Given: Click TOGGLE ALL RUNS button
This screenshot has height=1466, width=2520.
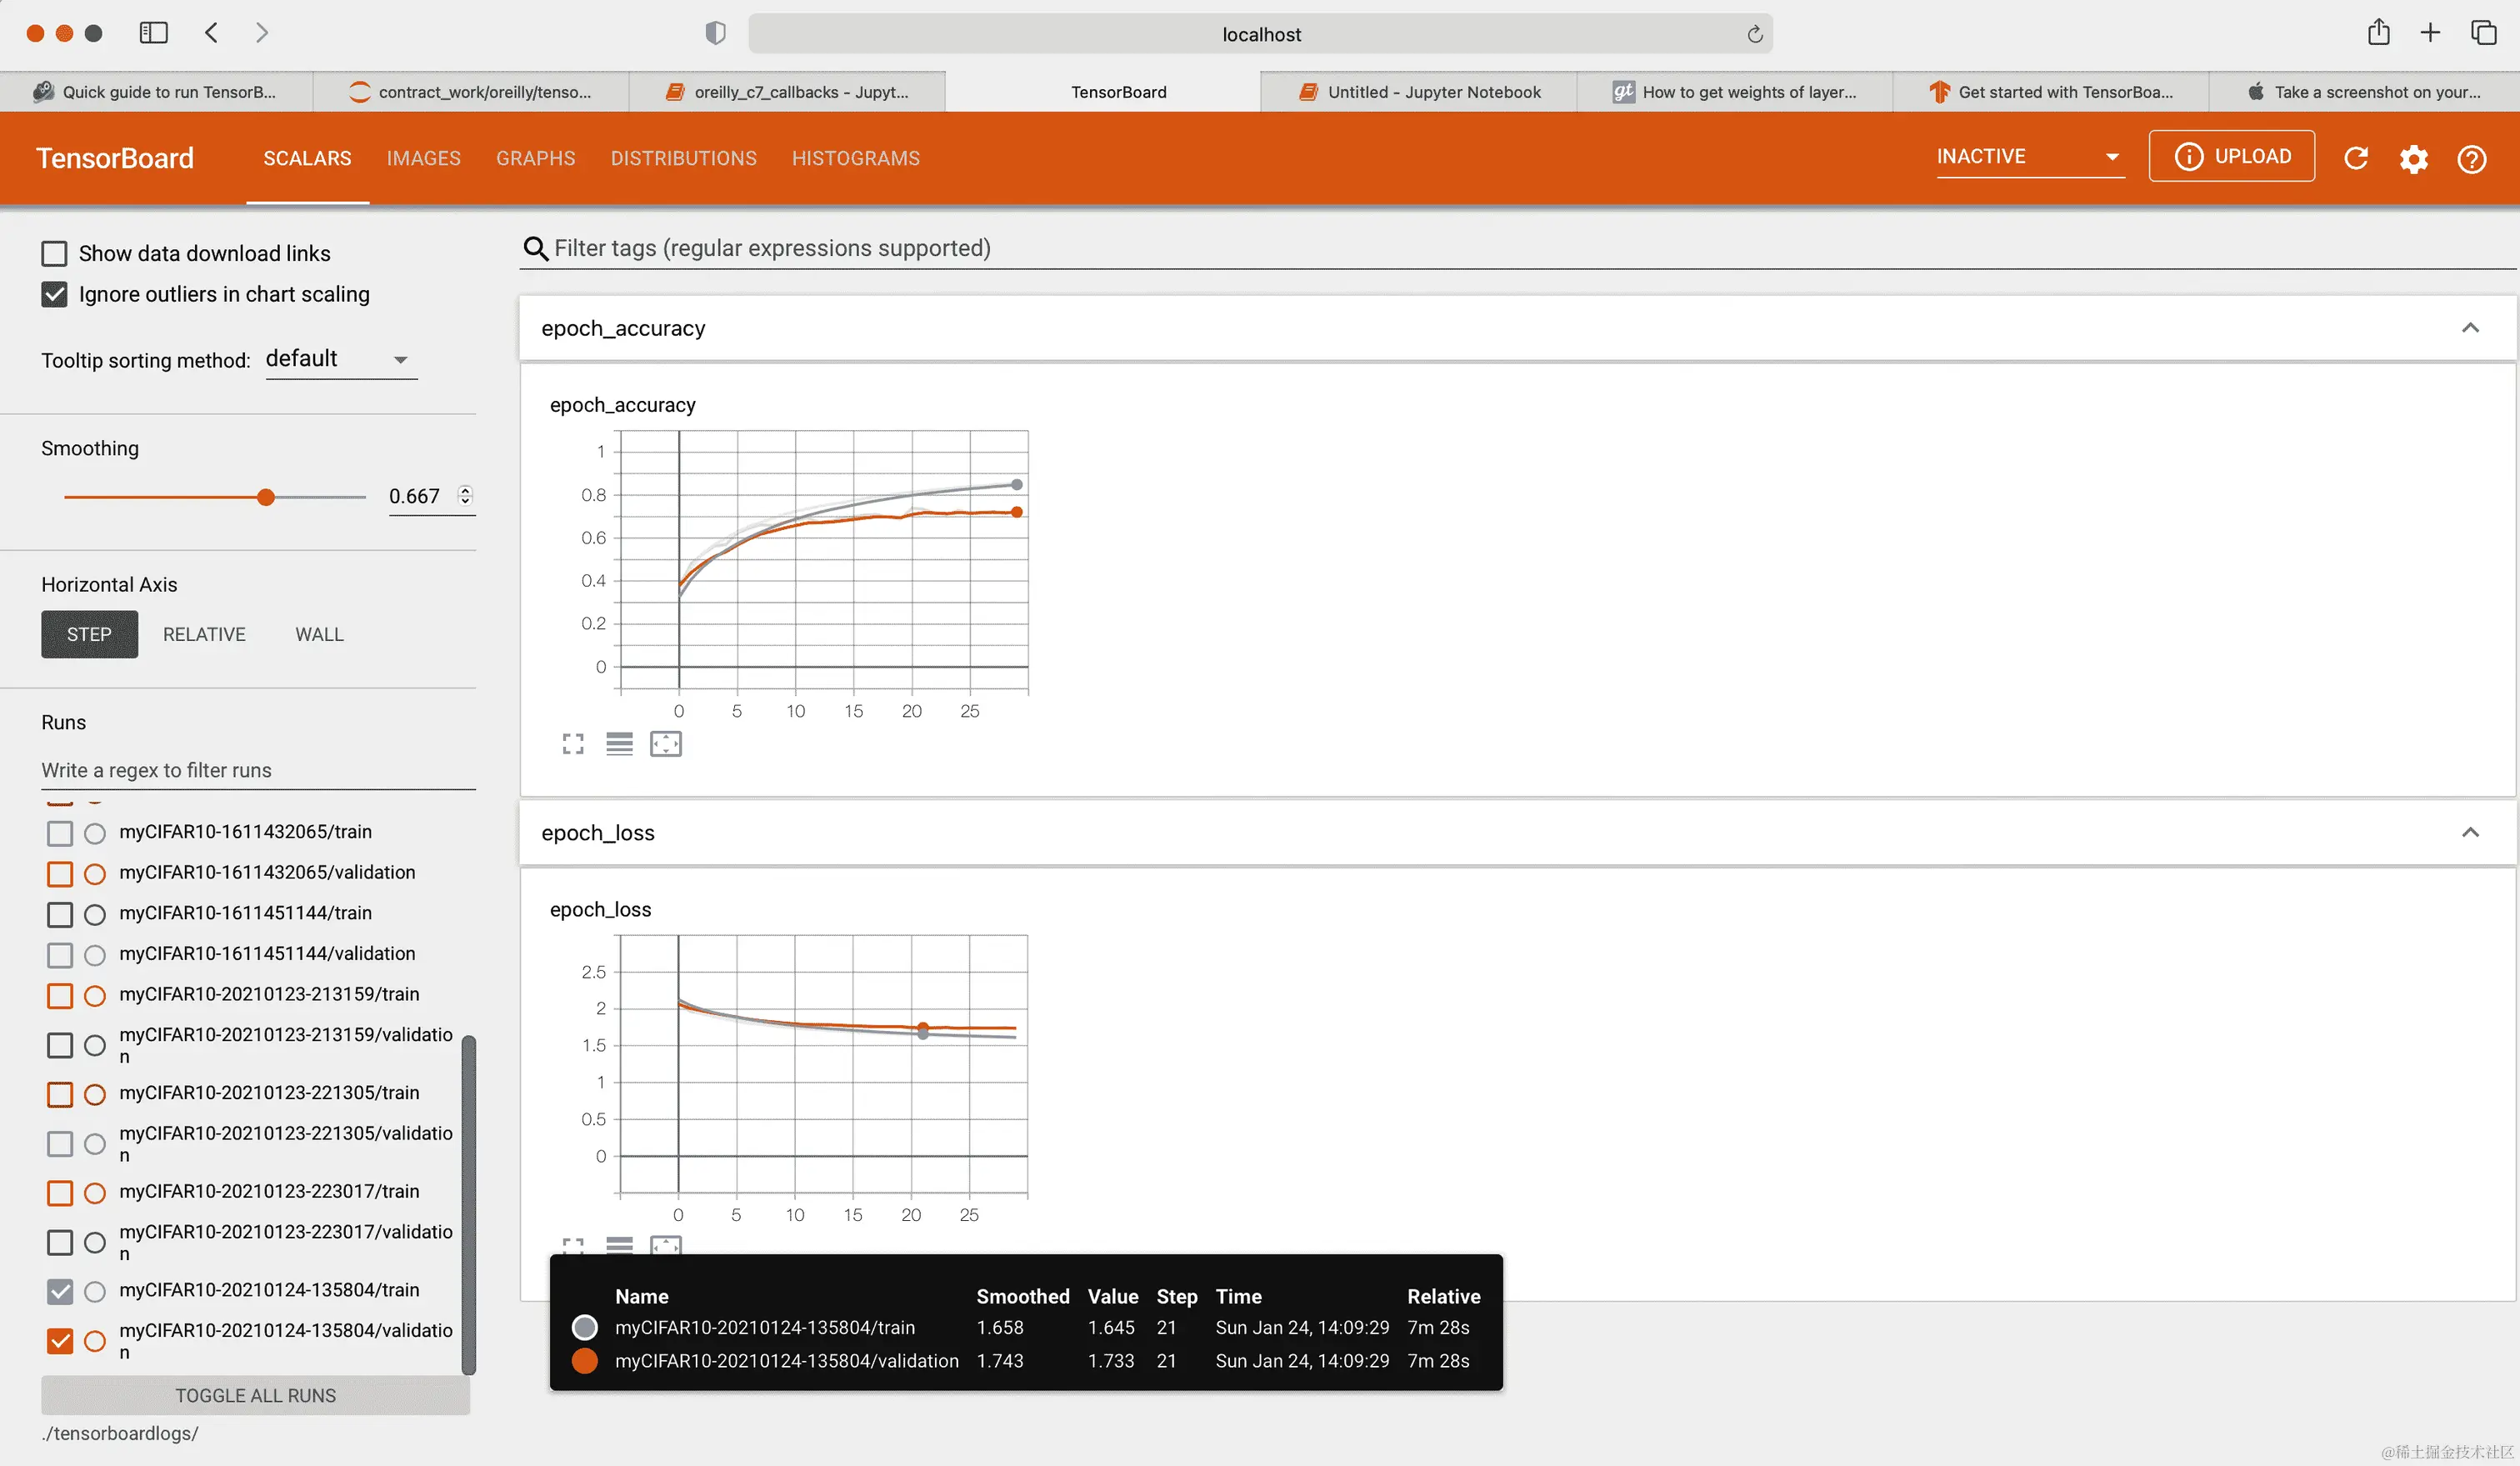Looking at the screenshot, I should coord(255,1395).
